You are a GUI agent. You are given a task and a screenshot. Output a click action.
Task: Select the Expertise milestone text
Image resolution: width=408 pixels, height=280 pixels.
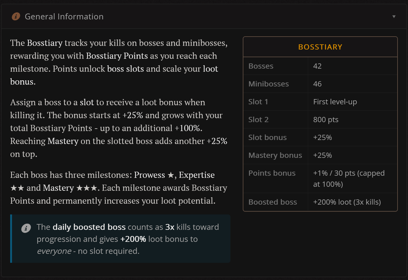(x=197, y=175)
